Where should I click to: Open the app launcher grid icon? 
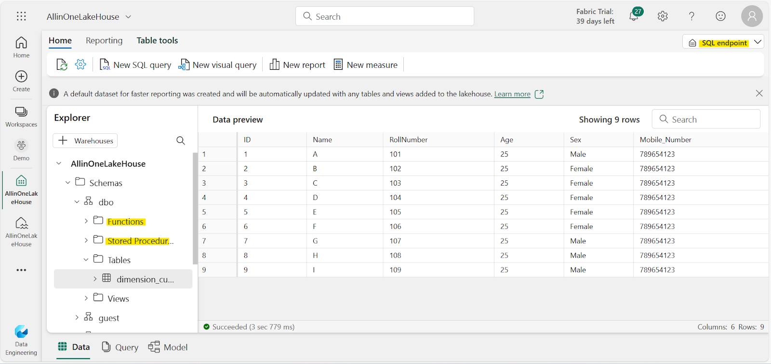[x=21, y=16]
